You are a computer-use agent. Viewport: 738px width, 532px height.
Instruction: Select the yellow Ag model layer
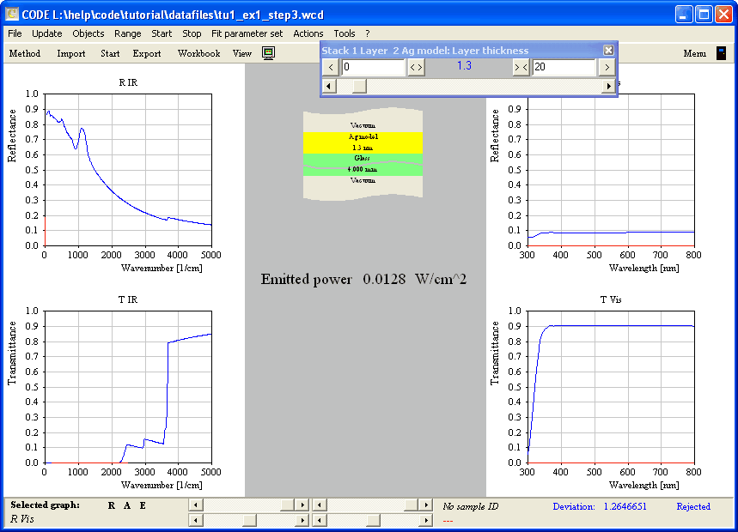tap(363, 142)
